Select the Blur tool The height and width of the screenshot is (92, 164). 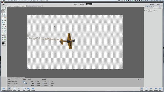(3, 22)
